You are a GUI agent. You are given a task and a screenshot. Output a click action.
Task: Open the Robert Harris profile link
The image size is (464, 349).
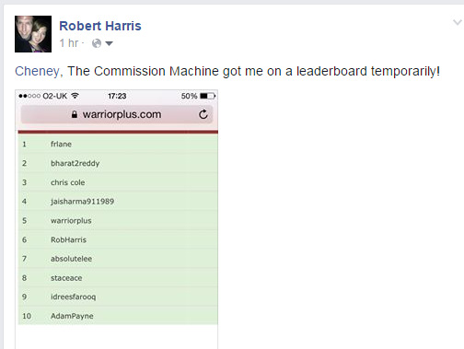100,26
